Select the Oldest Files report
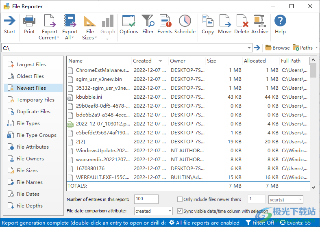Screen dimensions: 320x227 click(33, 76)
